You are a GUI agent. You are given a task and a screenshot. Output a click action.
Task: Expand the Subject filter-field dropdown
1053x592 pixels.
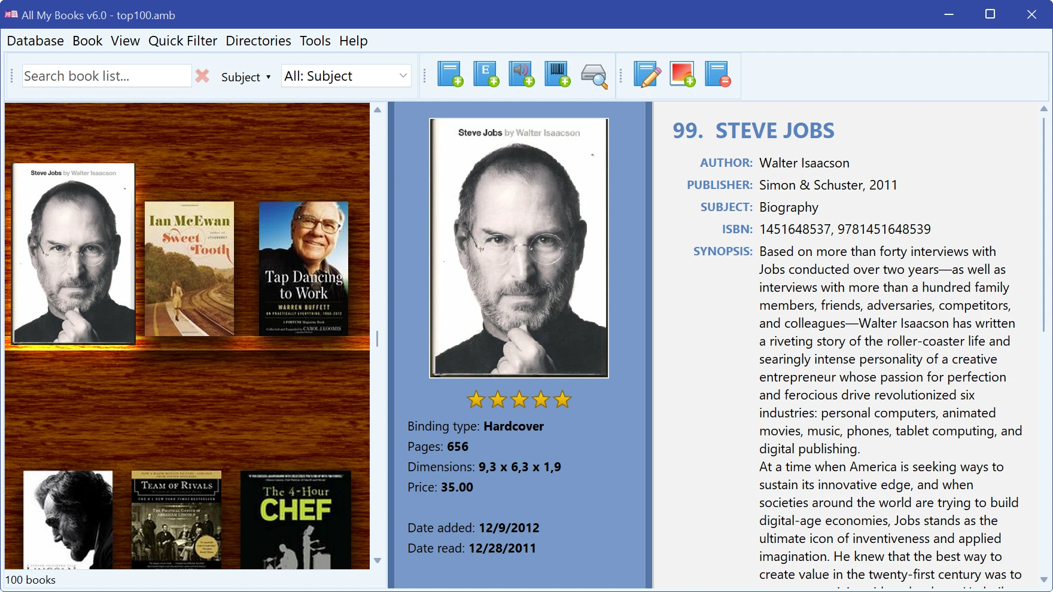[246, 77]
